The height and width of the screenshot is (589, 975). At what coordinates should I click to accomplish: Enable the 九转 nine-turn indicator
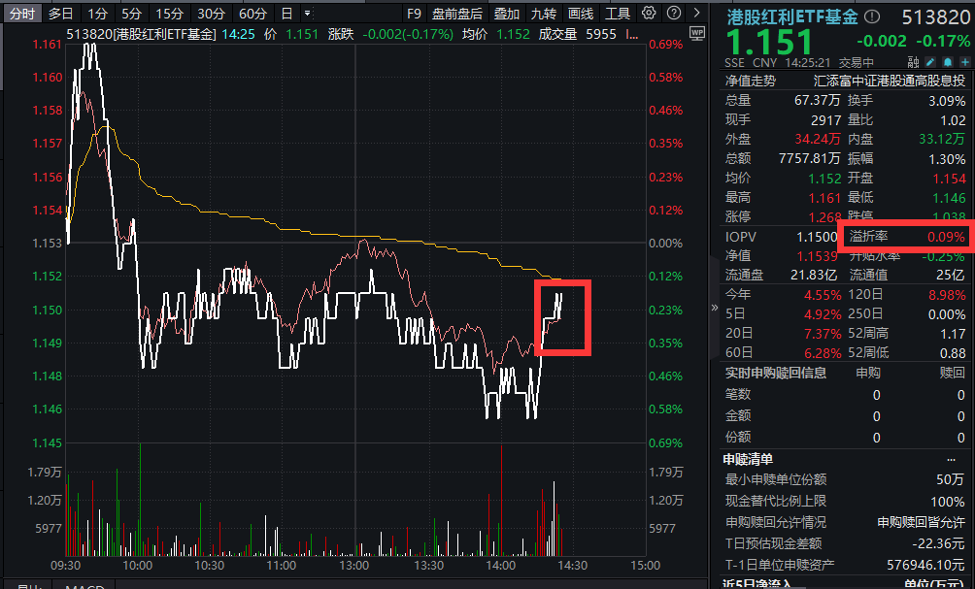tap(545, 14)
